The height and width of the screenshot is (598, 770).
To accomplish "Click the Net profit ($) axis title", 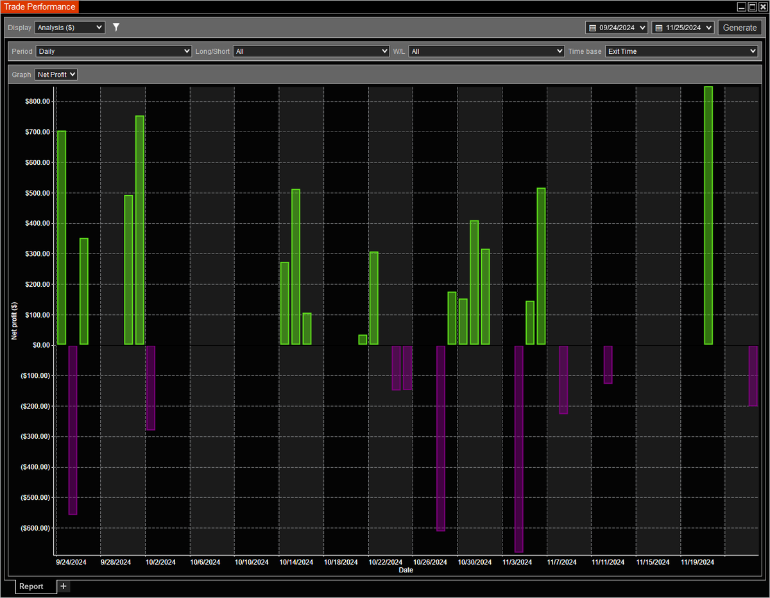I will (x=14, y=321).
